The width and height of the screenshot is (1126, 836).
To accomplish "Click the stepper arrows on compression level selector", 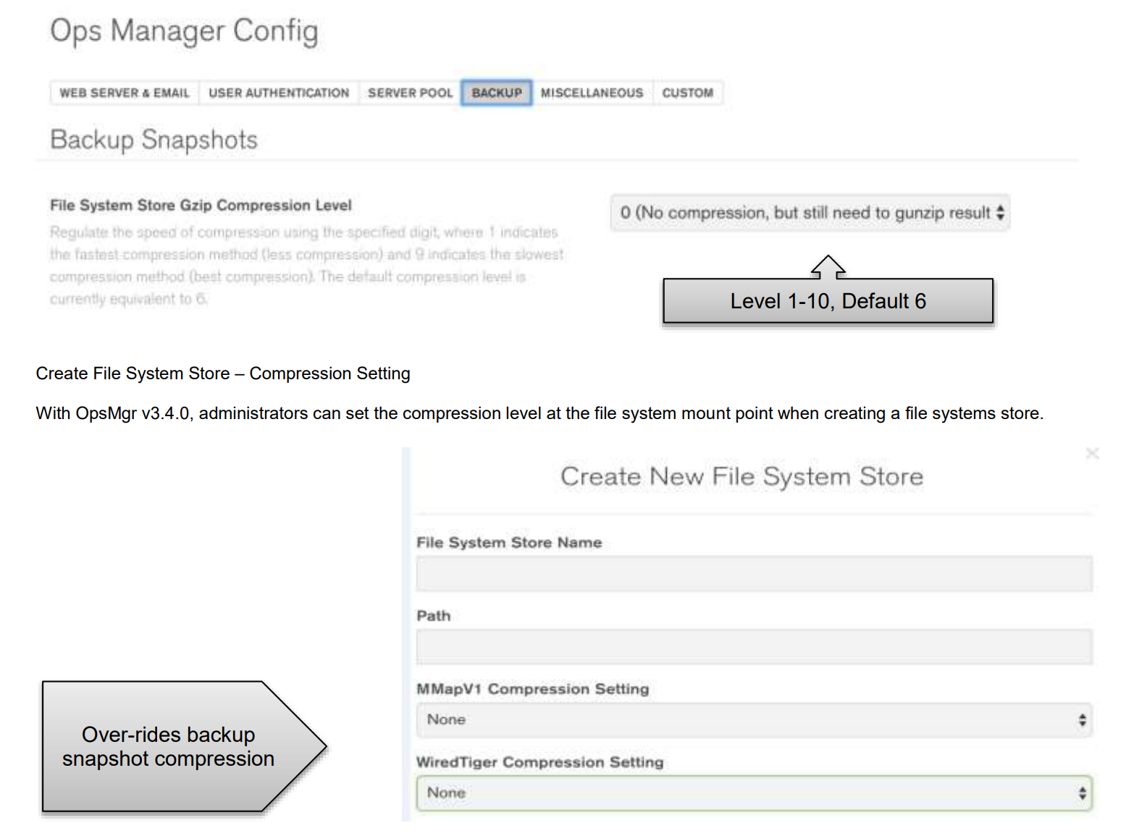I will tap(1001, 212).
